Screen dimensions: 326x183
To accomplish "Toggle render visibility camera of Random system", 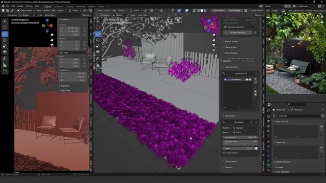I will [250, 79].
